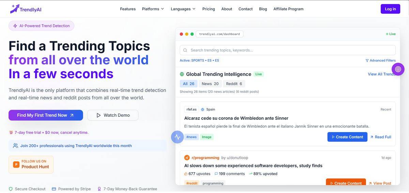Open the Affiliate Program nav link
The height and width of the screenshot is (193, 409).
tap(288, 9)
